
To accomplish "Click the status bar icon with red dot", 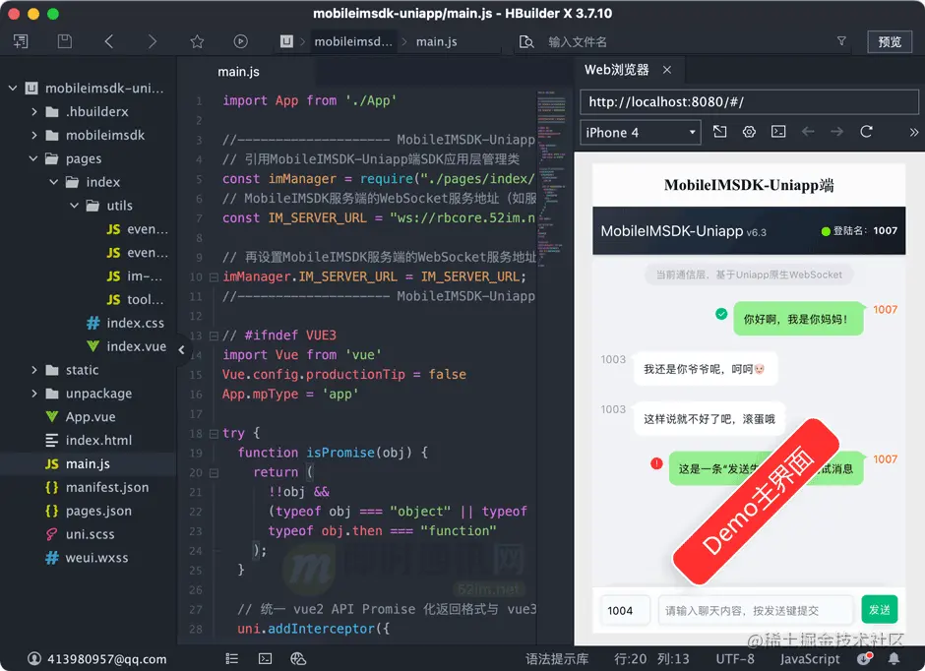I will click(x=865, y=658).
